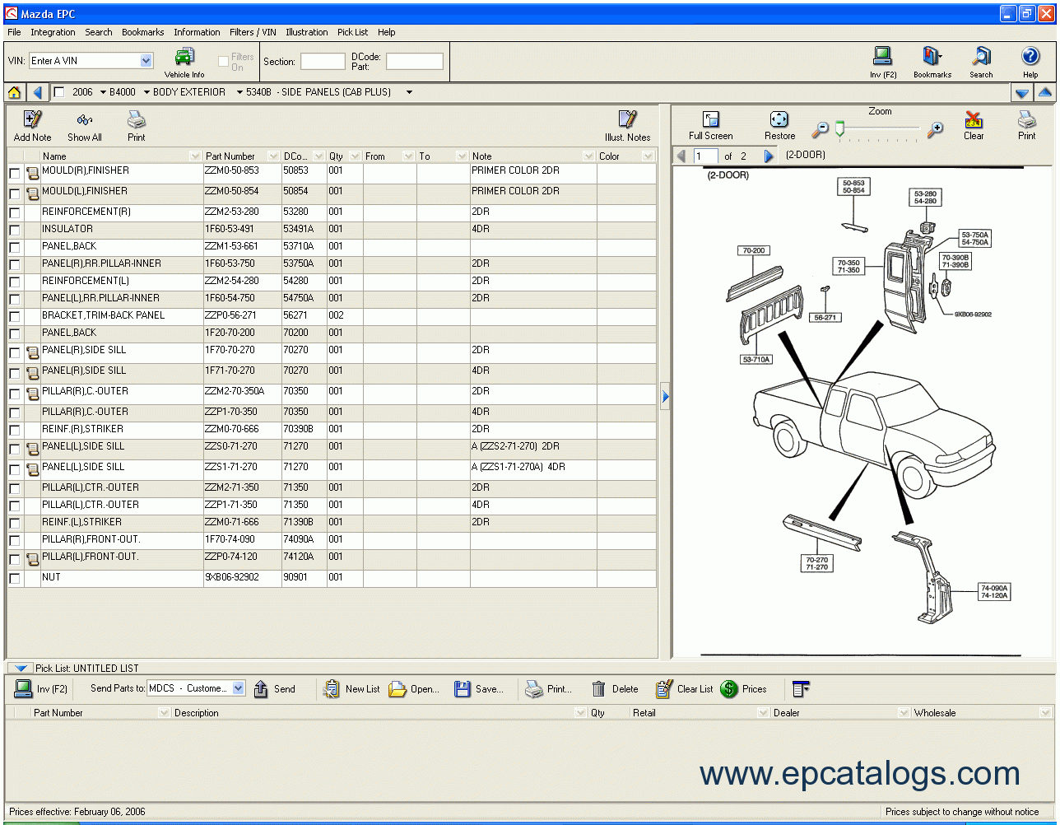Open the Note column filter dropdown
This screenshot has height=825, width=1060.
tap(588, 156)
